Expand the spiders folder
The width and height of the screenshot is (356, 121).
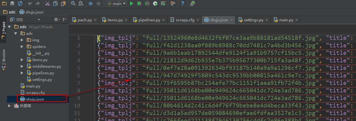point(22,47)
